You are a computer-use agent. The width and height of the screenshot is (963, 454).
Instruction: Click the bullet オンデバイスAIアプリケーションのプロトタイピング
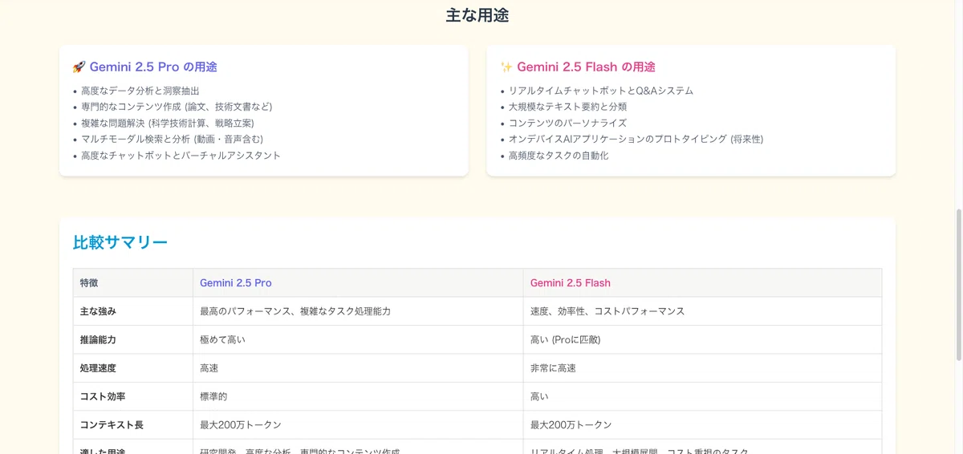point(636,139)
